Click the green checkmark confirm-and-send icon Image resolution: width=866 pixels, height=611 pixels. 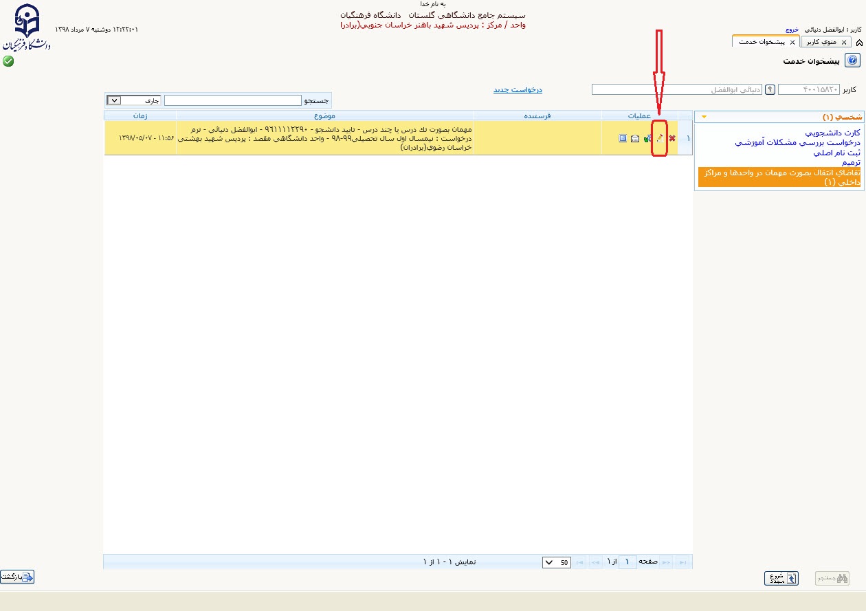pyautogui.click(x=647, y=138)
